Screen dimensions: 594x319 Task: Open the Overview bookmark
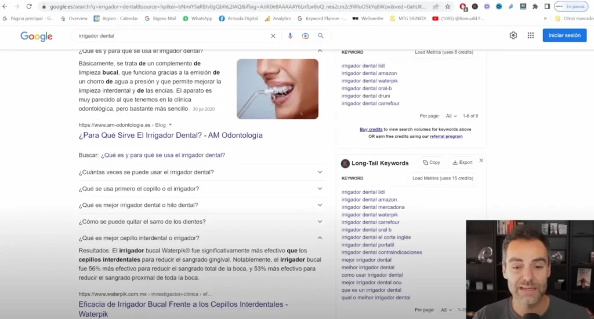[74, 18]
